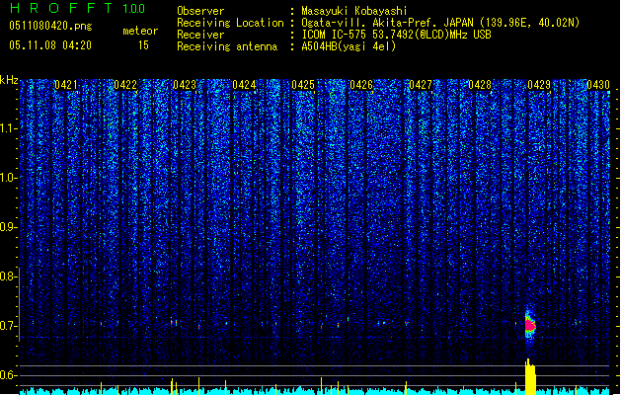Click the 'Receiving Location' label

(230, 23)
